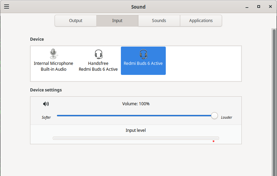Select the Internal Microphone icon
Image resolution: width=277 pixels, height=176 pixels.
53,54
